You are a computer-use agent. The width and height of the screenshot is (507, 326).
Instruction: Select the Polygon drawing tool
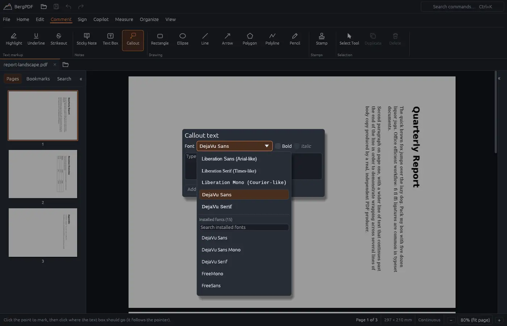tap(250, 40)
